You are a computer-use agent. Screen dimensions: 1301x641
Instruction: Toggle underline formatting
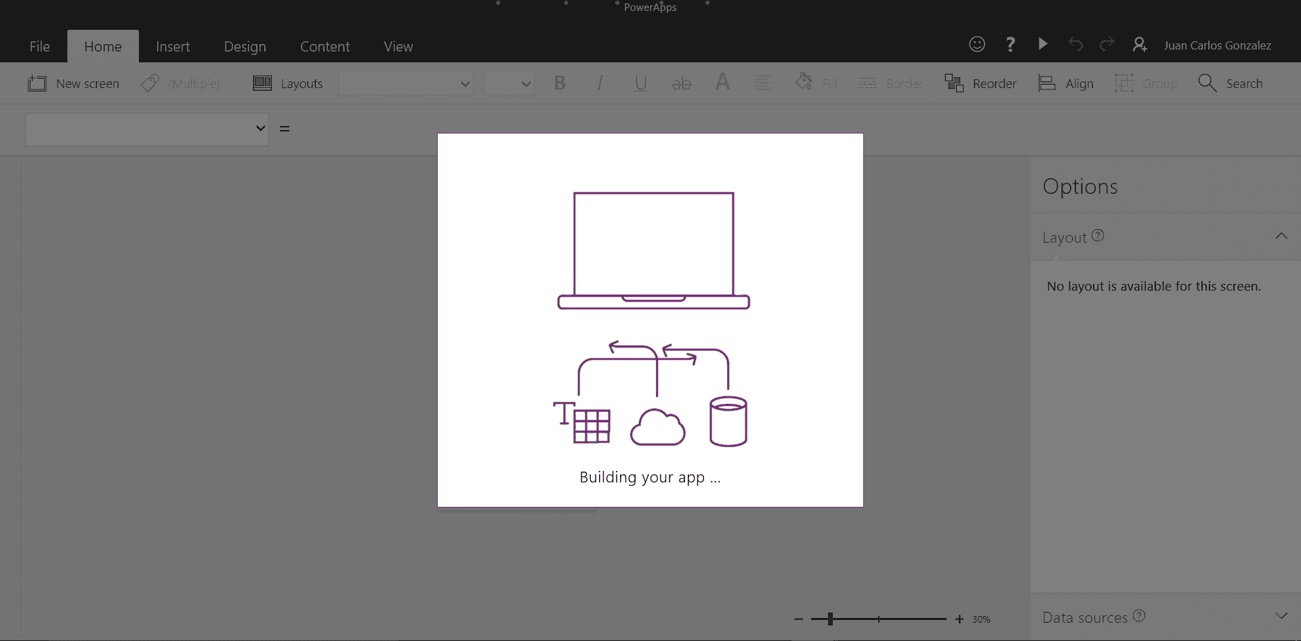click(x=640, y=83)
